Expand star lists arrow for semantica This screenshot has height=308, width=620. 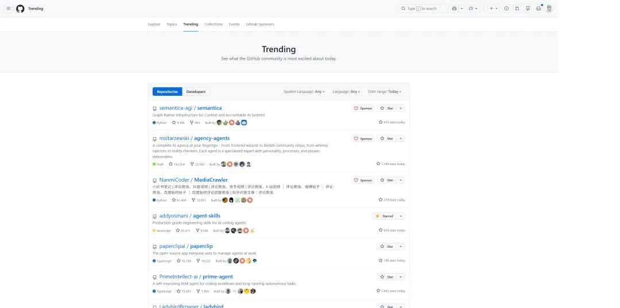pyautogui.click(x=401, y=108)
